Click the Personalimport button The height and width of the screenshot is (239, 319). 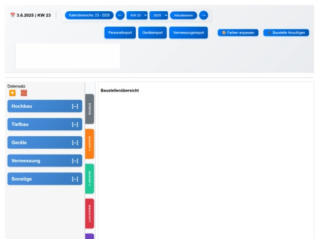tap(120, 32)
